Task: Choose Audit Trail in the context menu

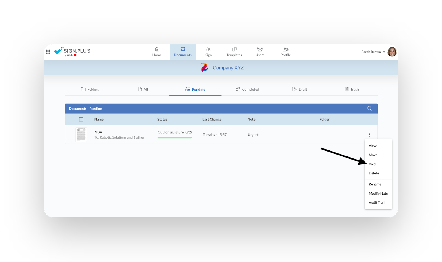Action: pyautogui.click(x=377, y=202)
